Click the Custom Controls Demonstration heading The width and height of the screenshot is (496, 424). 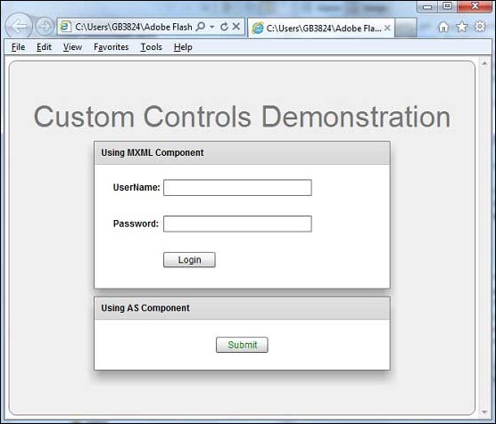(x=242, y=117)
